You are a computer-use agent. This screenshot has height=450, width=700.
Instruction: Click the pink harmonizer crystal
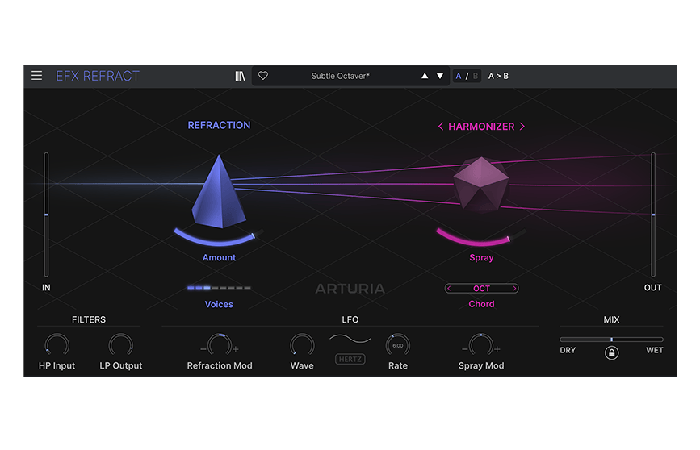(480, 185)
